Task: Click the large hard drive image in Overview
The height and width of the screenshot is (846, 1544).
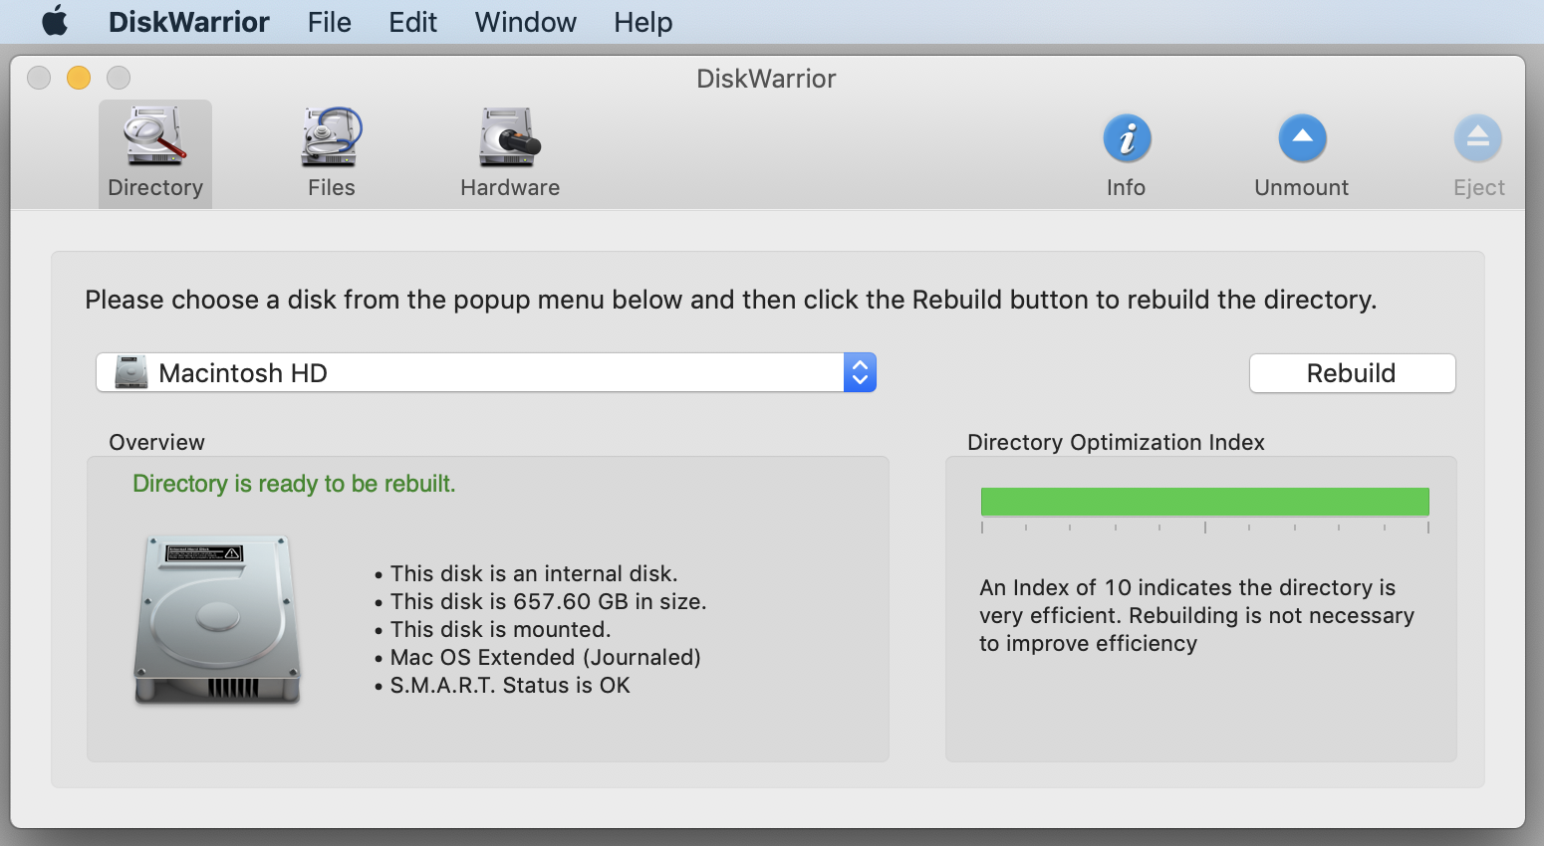Action: tap(217, 620)
